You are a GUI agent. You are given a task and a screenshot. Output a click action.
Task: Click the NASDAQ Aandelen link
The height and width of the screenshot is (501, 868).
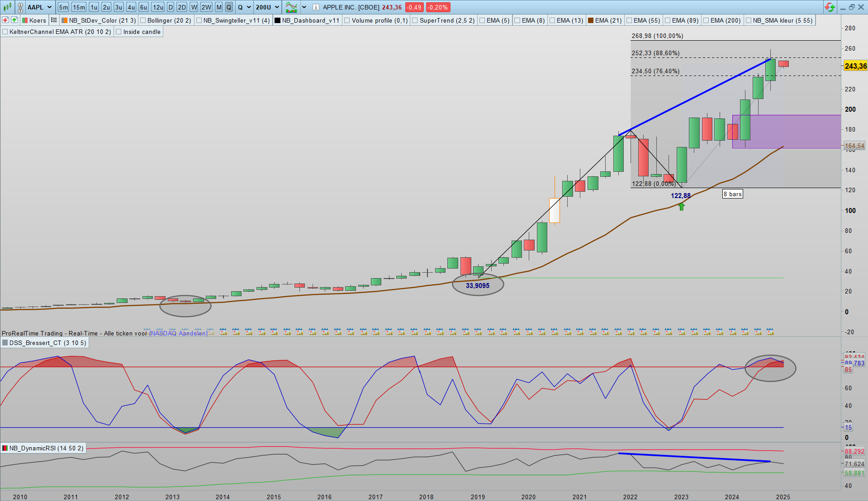tap(178, 333)
